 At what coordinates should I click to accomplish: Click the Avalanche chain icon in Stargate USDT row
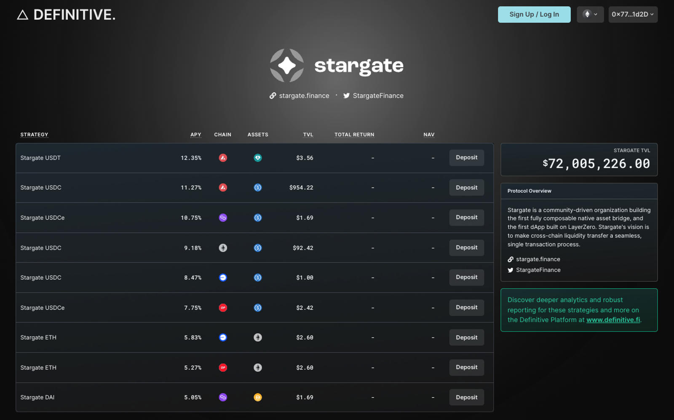click(223, 158)
